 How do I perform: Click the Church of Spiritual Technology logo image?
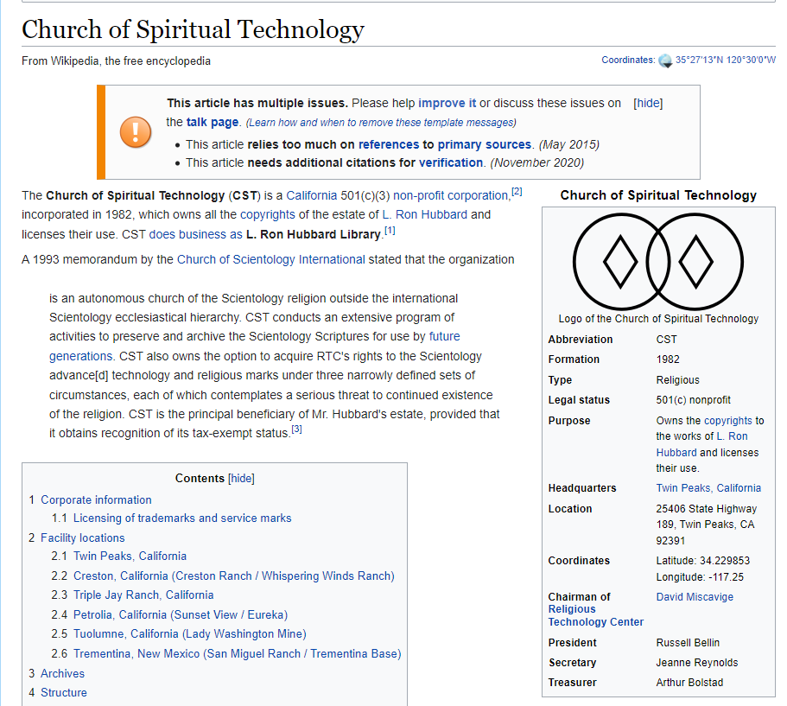point(658,261)
